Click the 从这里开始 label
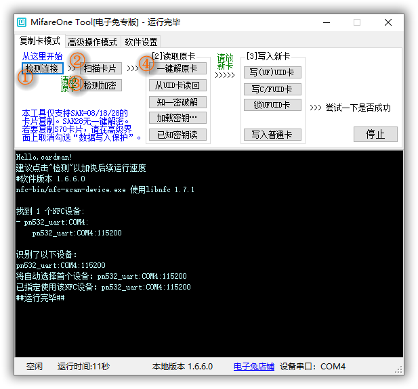This screenshot has height=389, width=418. (x=42, y=56)
